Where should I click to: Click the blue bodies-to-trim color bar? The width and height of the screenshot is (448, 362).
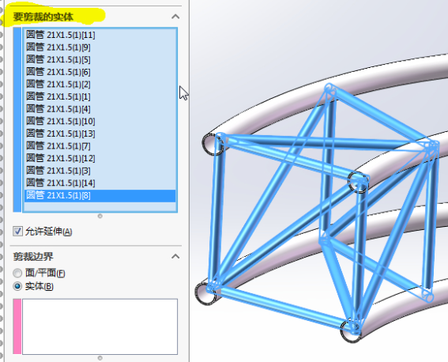coord(17,119)
